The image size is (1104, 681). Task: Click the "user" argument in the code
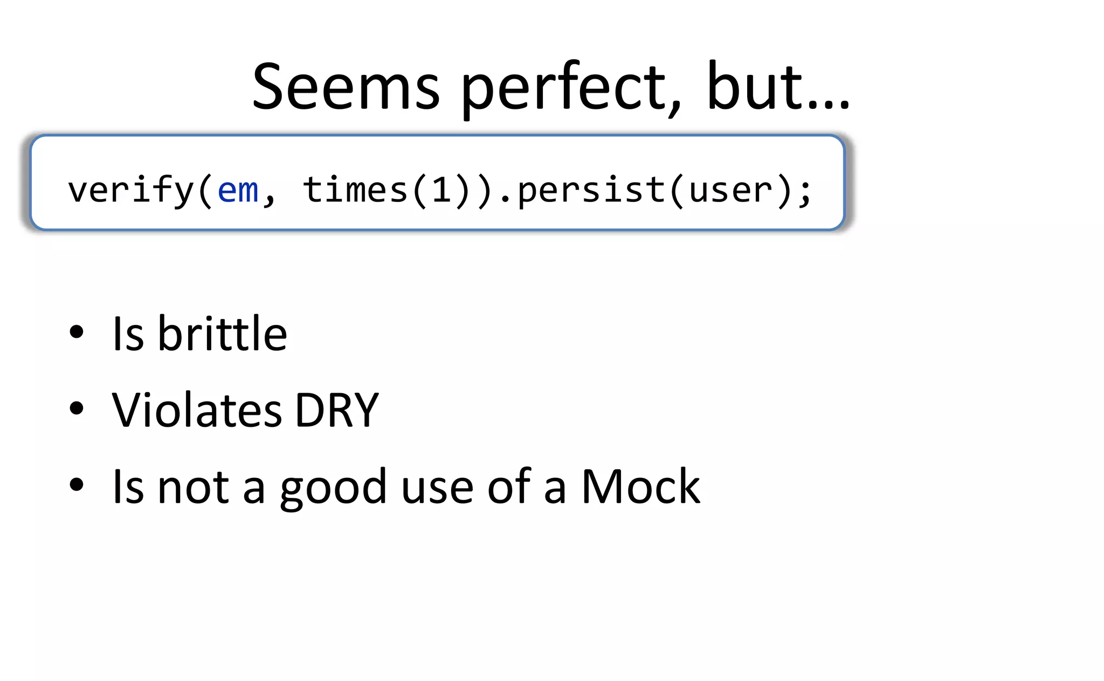[730, 190]
